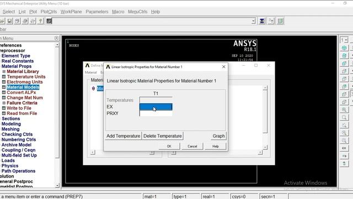
Task: Launch the Report Generator toolbar icon
Action: tap(33, 21)
